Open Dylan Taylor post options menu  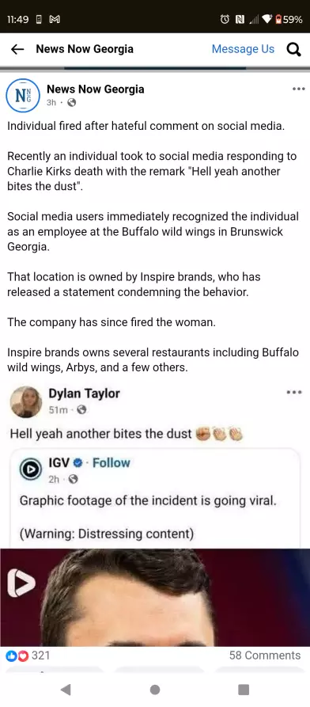(x=294, y=392)
